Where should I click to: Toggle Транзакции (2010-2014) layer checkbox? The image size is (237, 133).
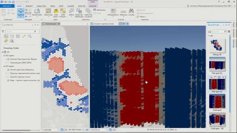[x=8, y=62]
